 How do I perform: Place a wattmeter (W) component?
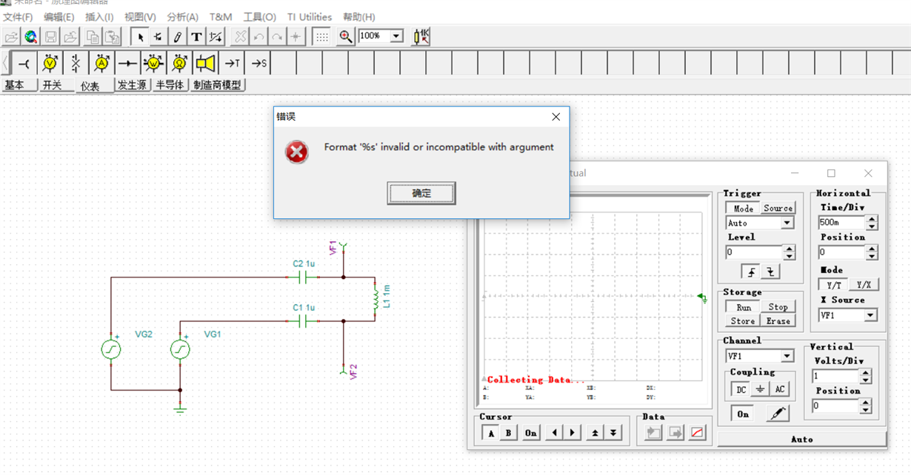[153, 64]
